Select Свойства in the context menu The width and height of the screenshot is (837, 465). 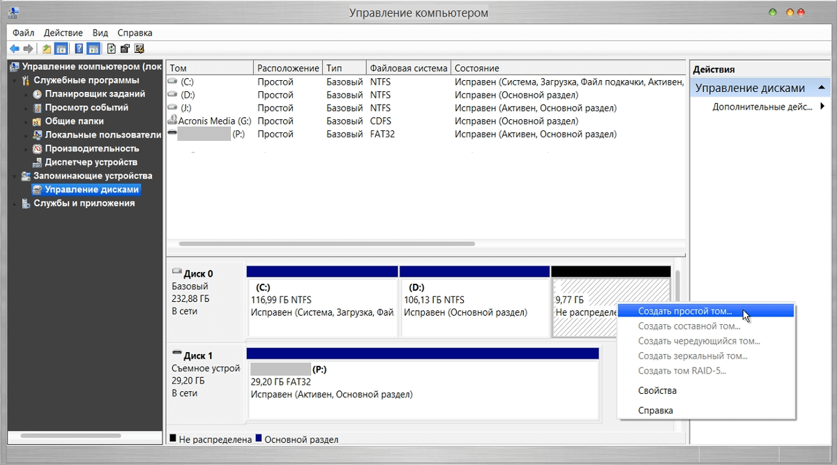(x=657, y=391)
